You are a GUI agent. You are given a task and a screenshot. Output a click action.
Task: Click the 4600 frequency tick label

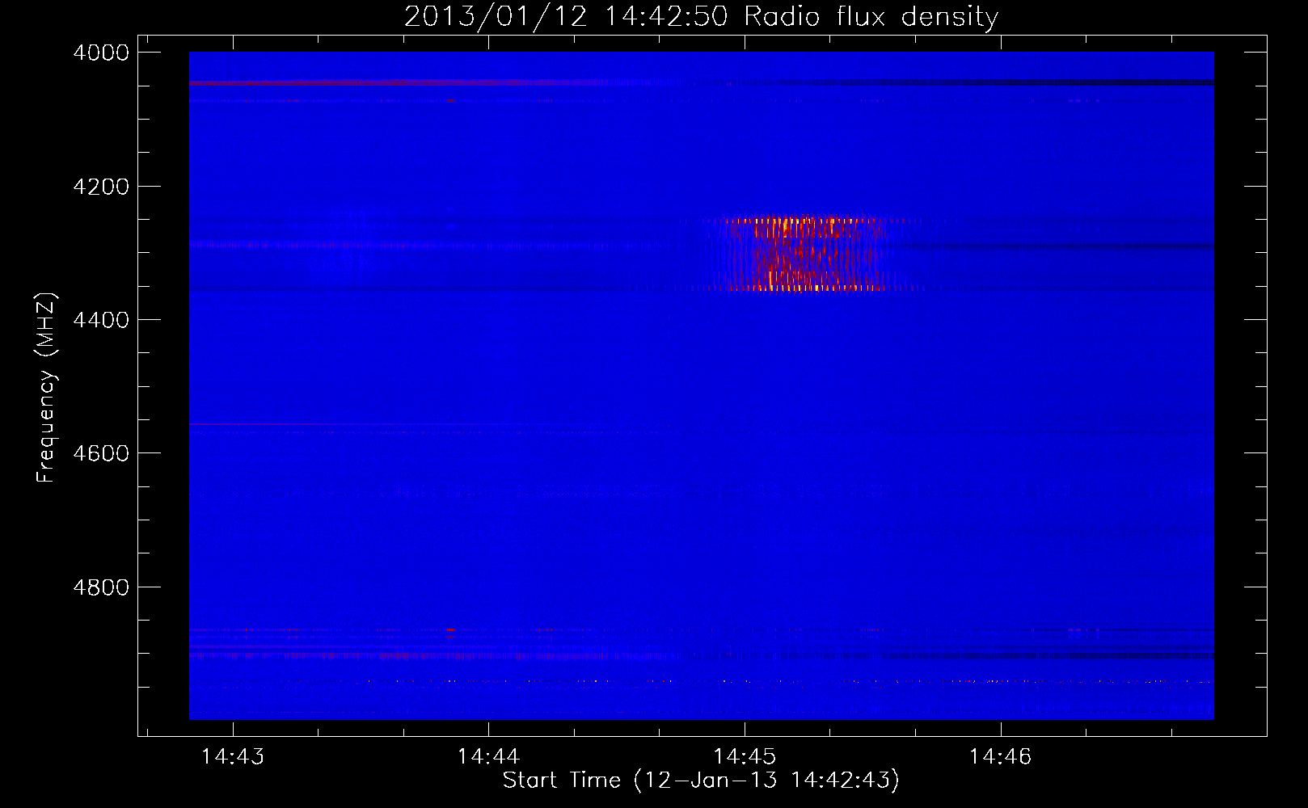[x=101, y=453]
